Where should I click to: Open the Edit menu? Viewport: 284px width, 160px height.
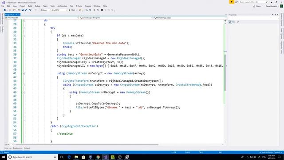click(x=8, y=6)
